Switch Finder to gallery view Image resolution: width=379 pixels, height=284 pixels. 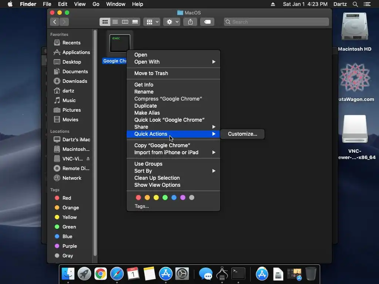(x=135, y=22)
